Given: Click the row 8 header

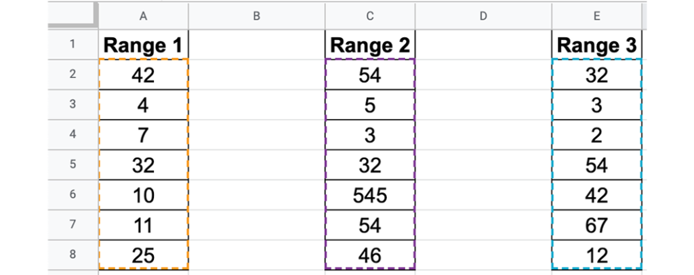Looking at the screenshot, I should (x=73, y=255).
